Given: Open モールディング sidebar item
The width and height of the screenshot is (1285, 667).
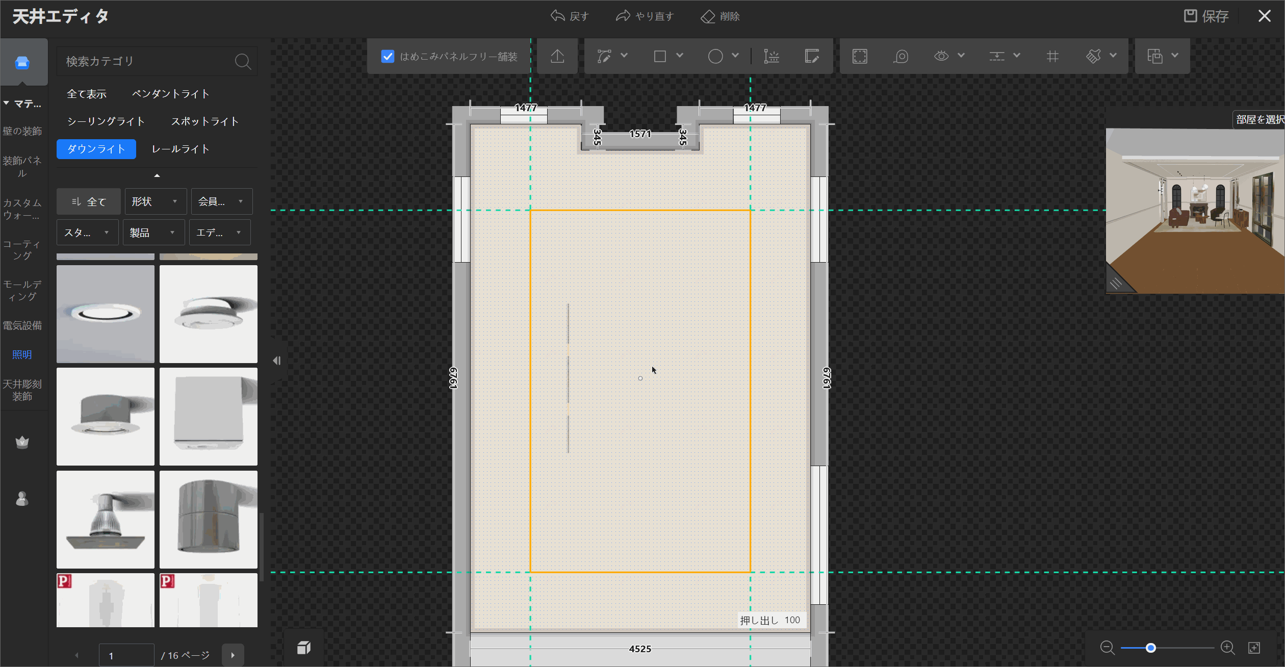Looking at the screenshot, I should pos(22,290).
